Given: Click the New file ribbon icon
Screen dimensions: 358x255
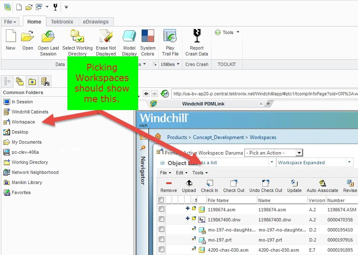Looking at the screenshot, I should click(11, 36).
